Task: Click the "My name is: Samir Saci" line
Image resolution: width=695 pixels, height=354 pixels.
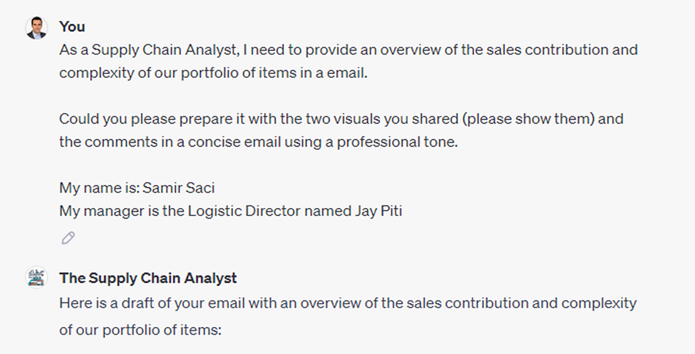Action: [x=137, y=188]
